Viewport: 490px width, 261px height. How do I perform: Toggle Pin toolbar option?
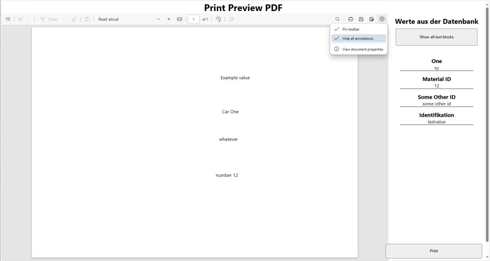click(x=359, y=29)
